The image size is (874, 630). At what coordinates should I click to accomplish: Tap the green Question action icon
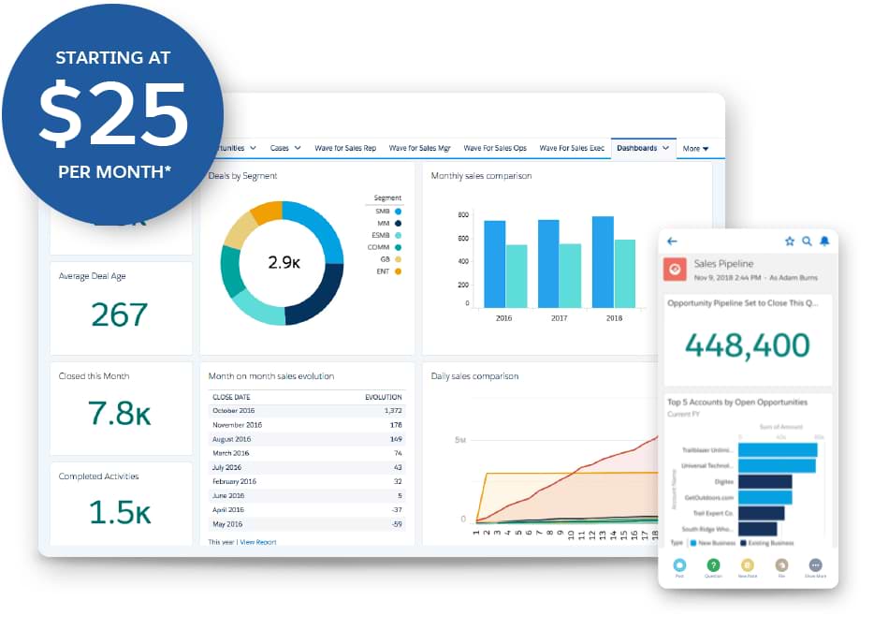click(713, 565)
